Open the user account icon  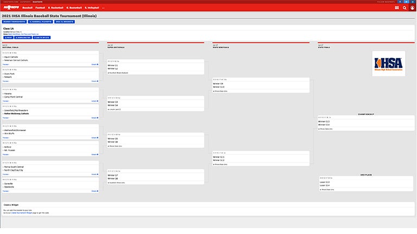coord(412,8)
